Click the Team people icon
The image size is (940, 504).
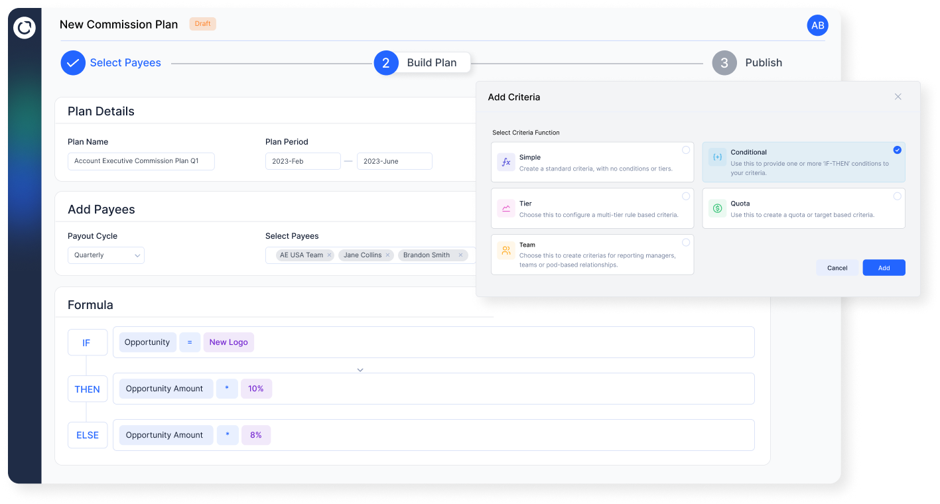[x=506, y=250]
